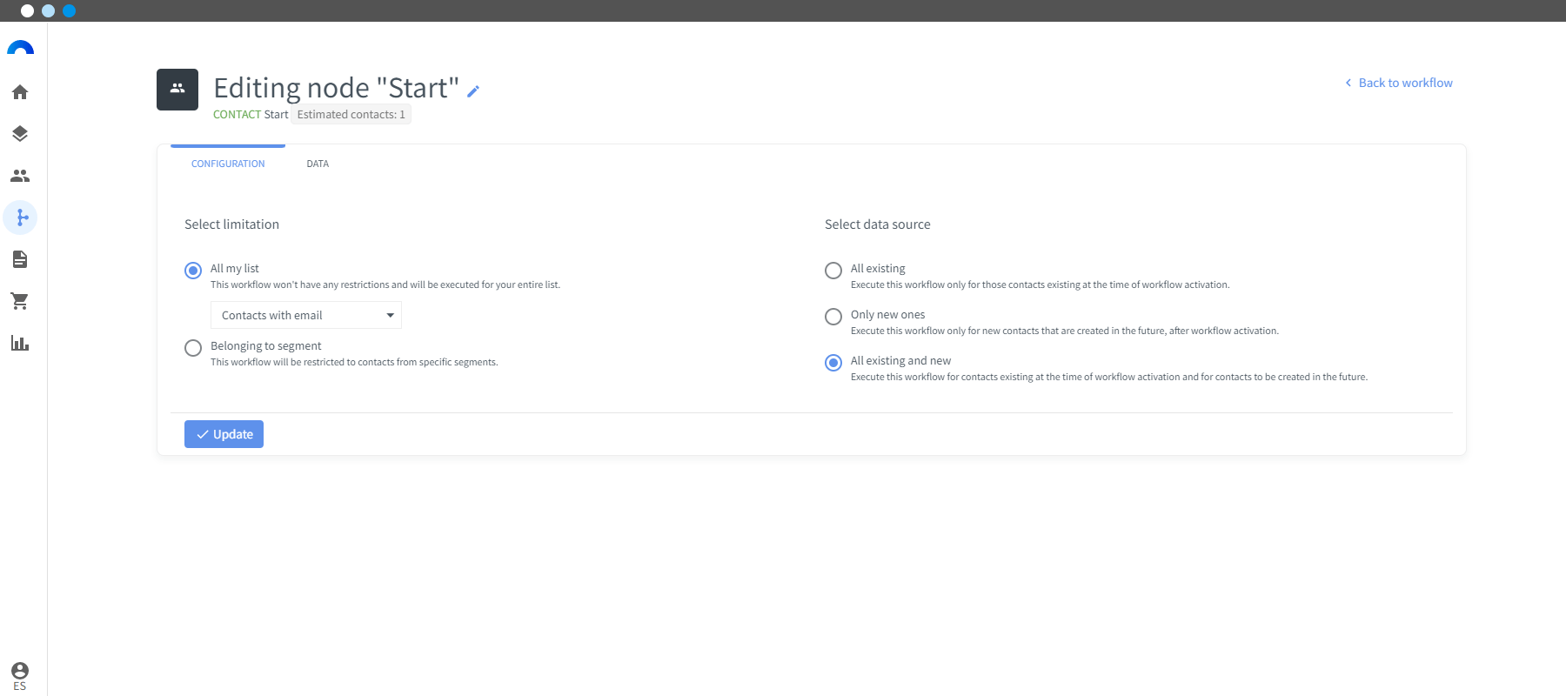Switch to the DATA tab
The height and width of the screenshot is (696, 1566).
click(x=318, y=164)
